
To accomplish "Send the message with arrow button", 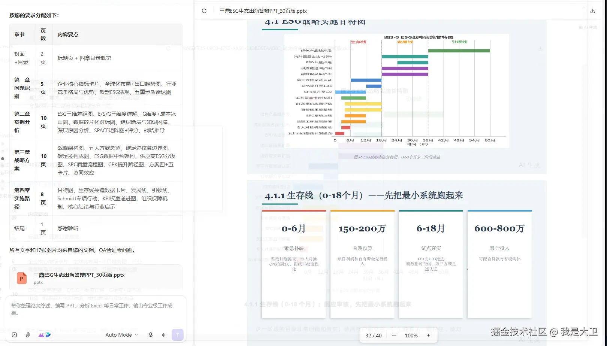I will 178,335.
